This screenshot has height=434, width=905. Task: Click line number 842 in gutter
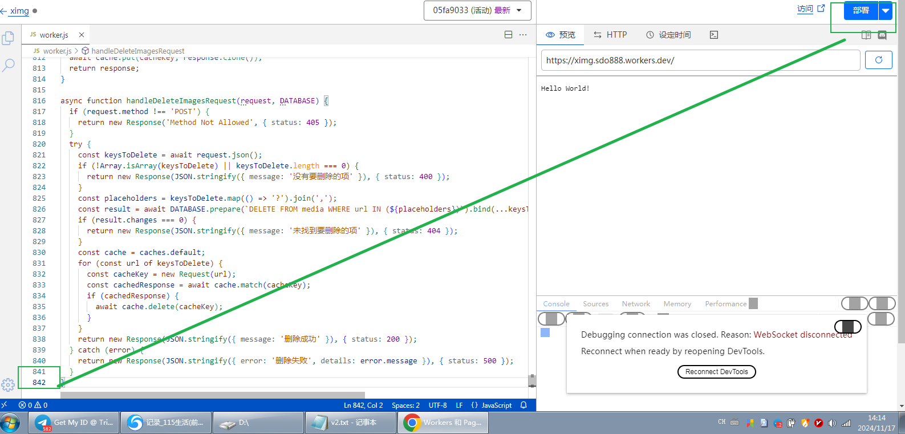(39, 382)
